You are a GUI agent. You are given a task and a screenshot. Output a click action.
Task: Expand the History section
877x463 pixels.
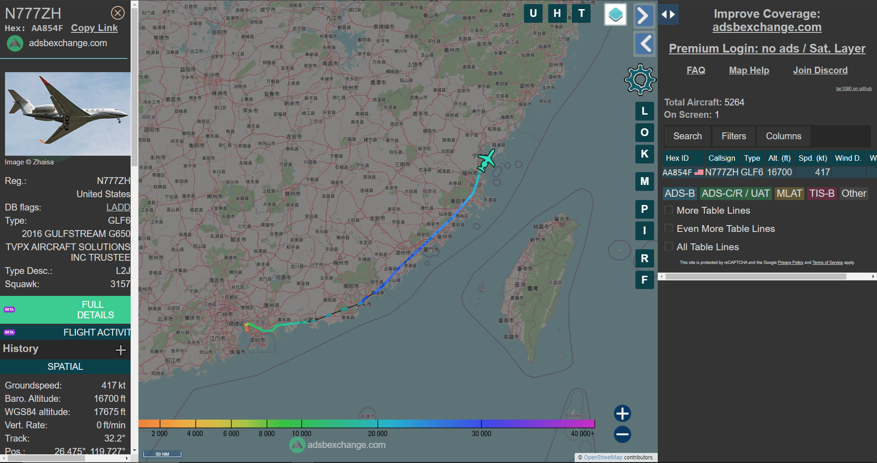coord(121,350)
